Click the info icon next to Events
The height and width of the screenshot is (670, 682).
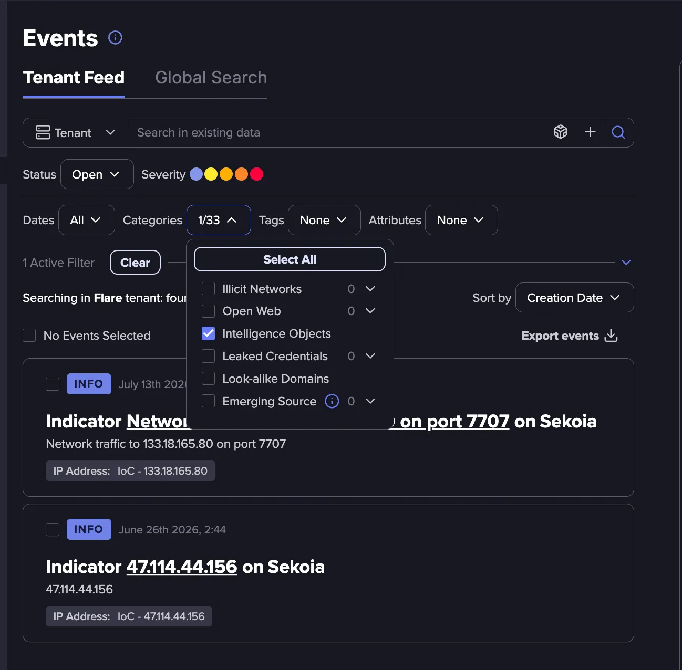[115, 38]
